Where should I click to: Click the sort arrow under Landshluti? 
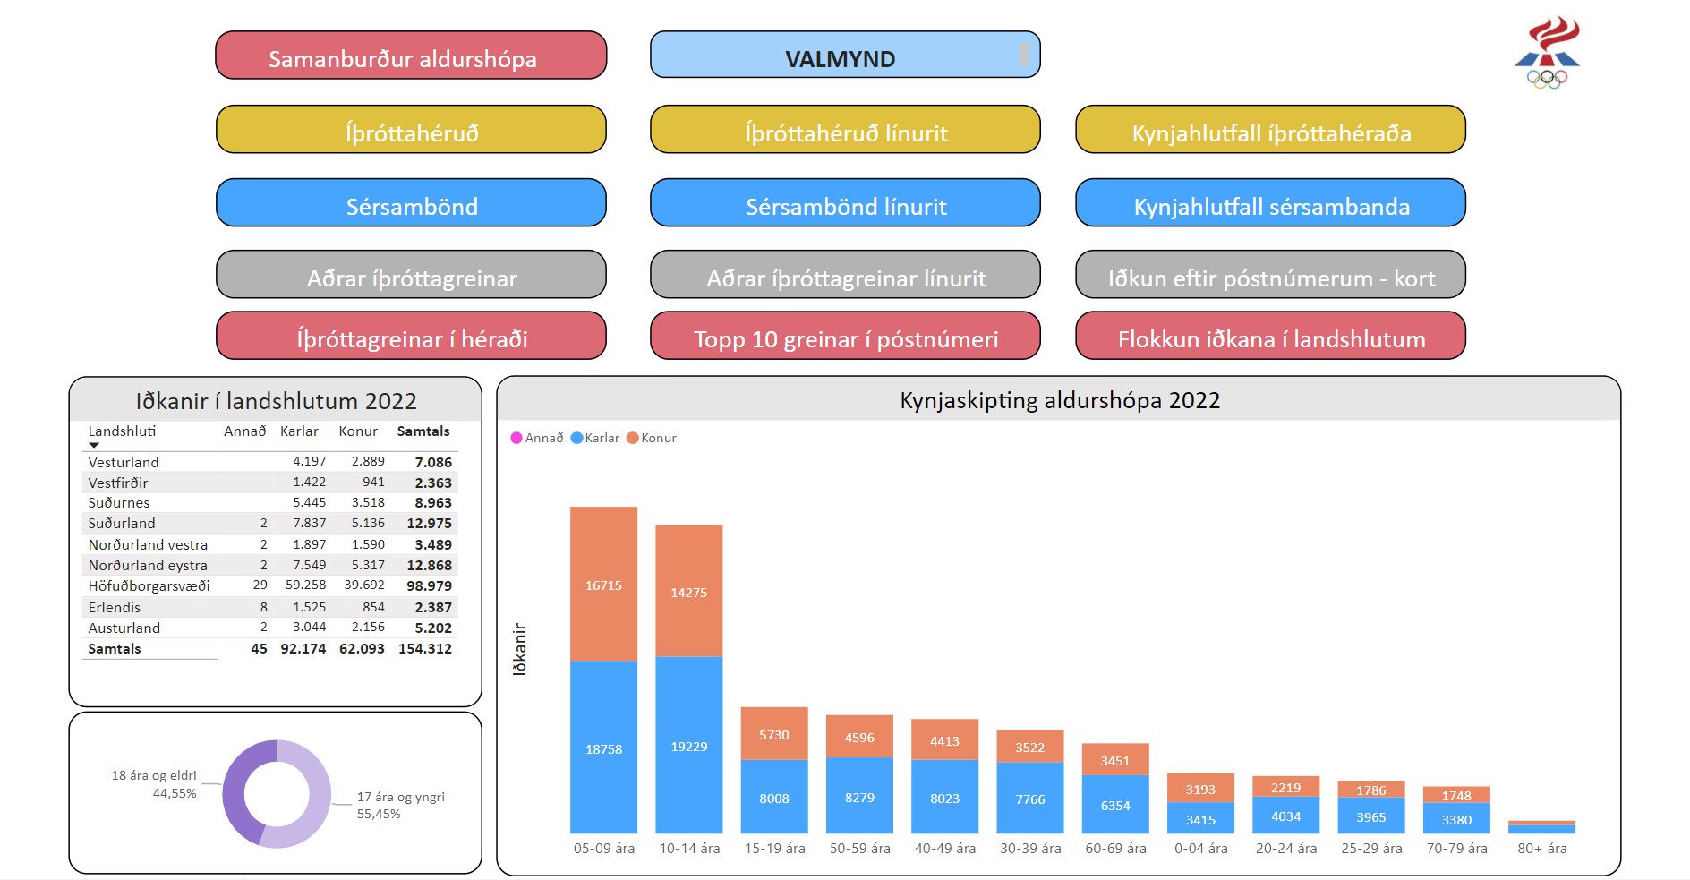94,445
